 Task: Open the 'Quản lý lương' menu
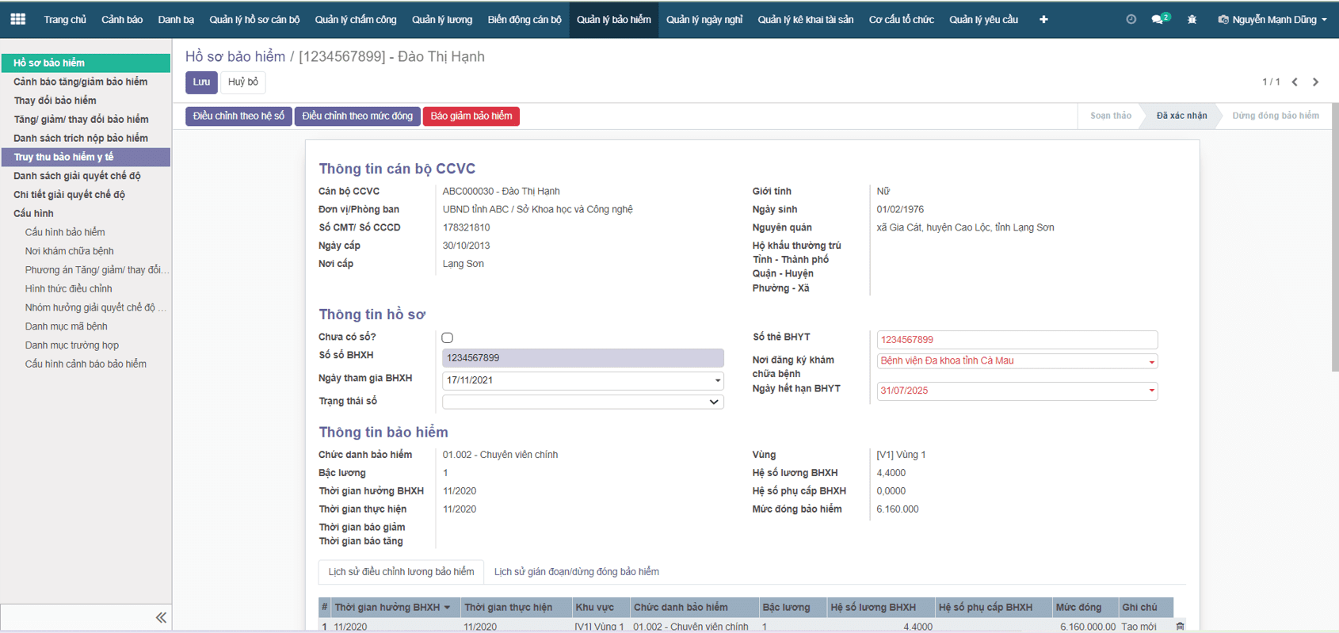[x=441, y=19]
